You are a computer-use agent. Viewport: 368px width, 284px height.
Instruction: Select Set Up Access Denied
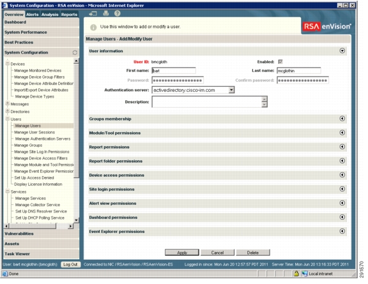coord(34,178)
